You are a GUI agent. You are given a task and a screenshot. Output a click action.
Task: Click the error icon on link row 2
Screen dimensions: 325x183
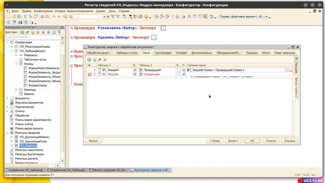89,74
